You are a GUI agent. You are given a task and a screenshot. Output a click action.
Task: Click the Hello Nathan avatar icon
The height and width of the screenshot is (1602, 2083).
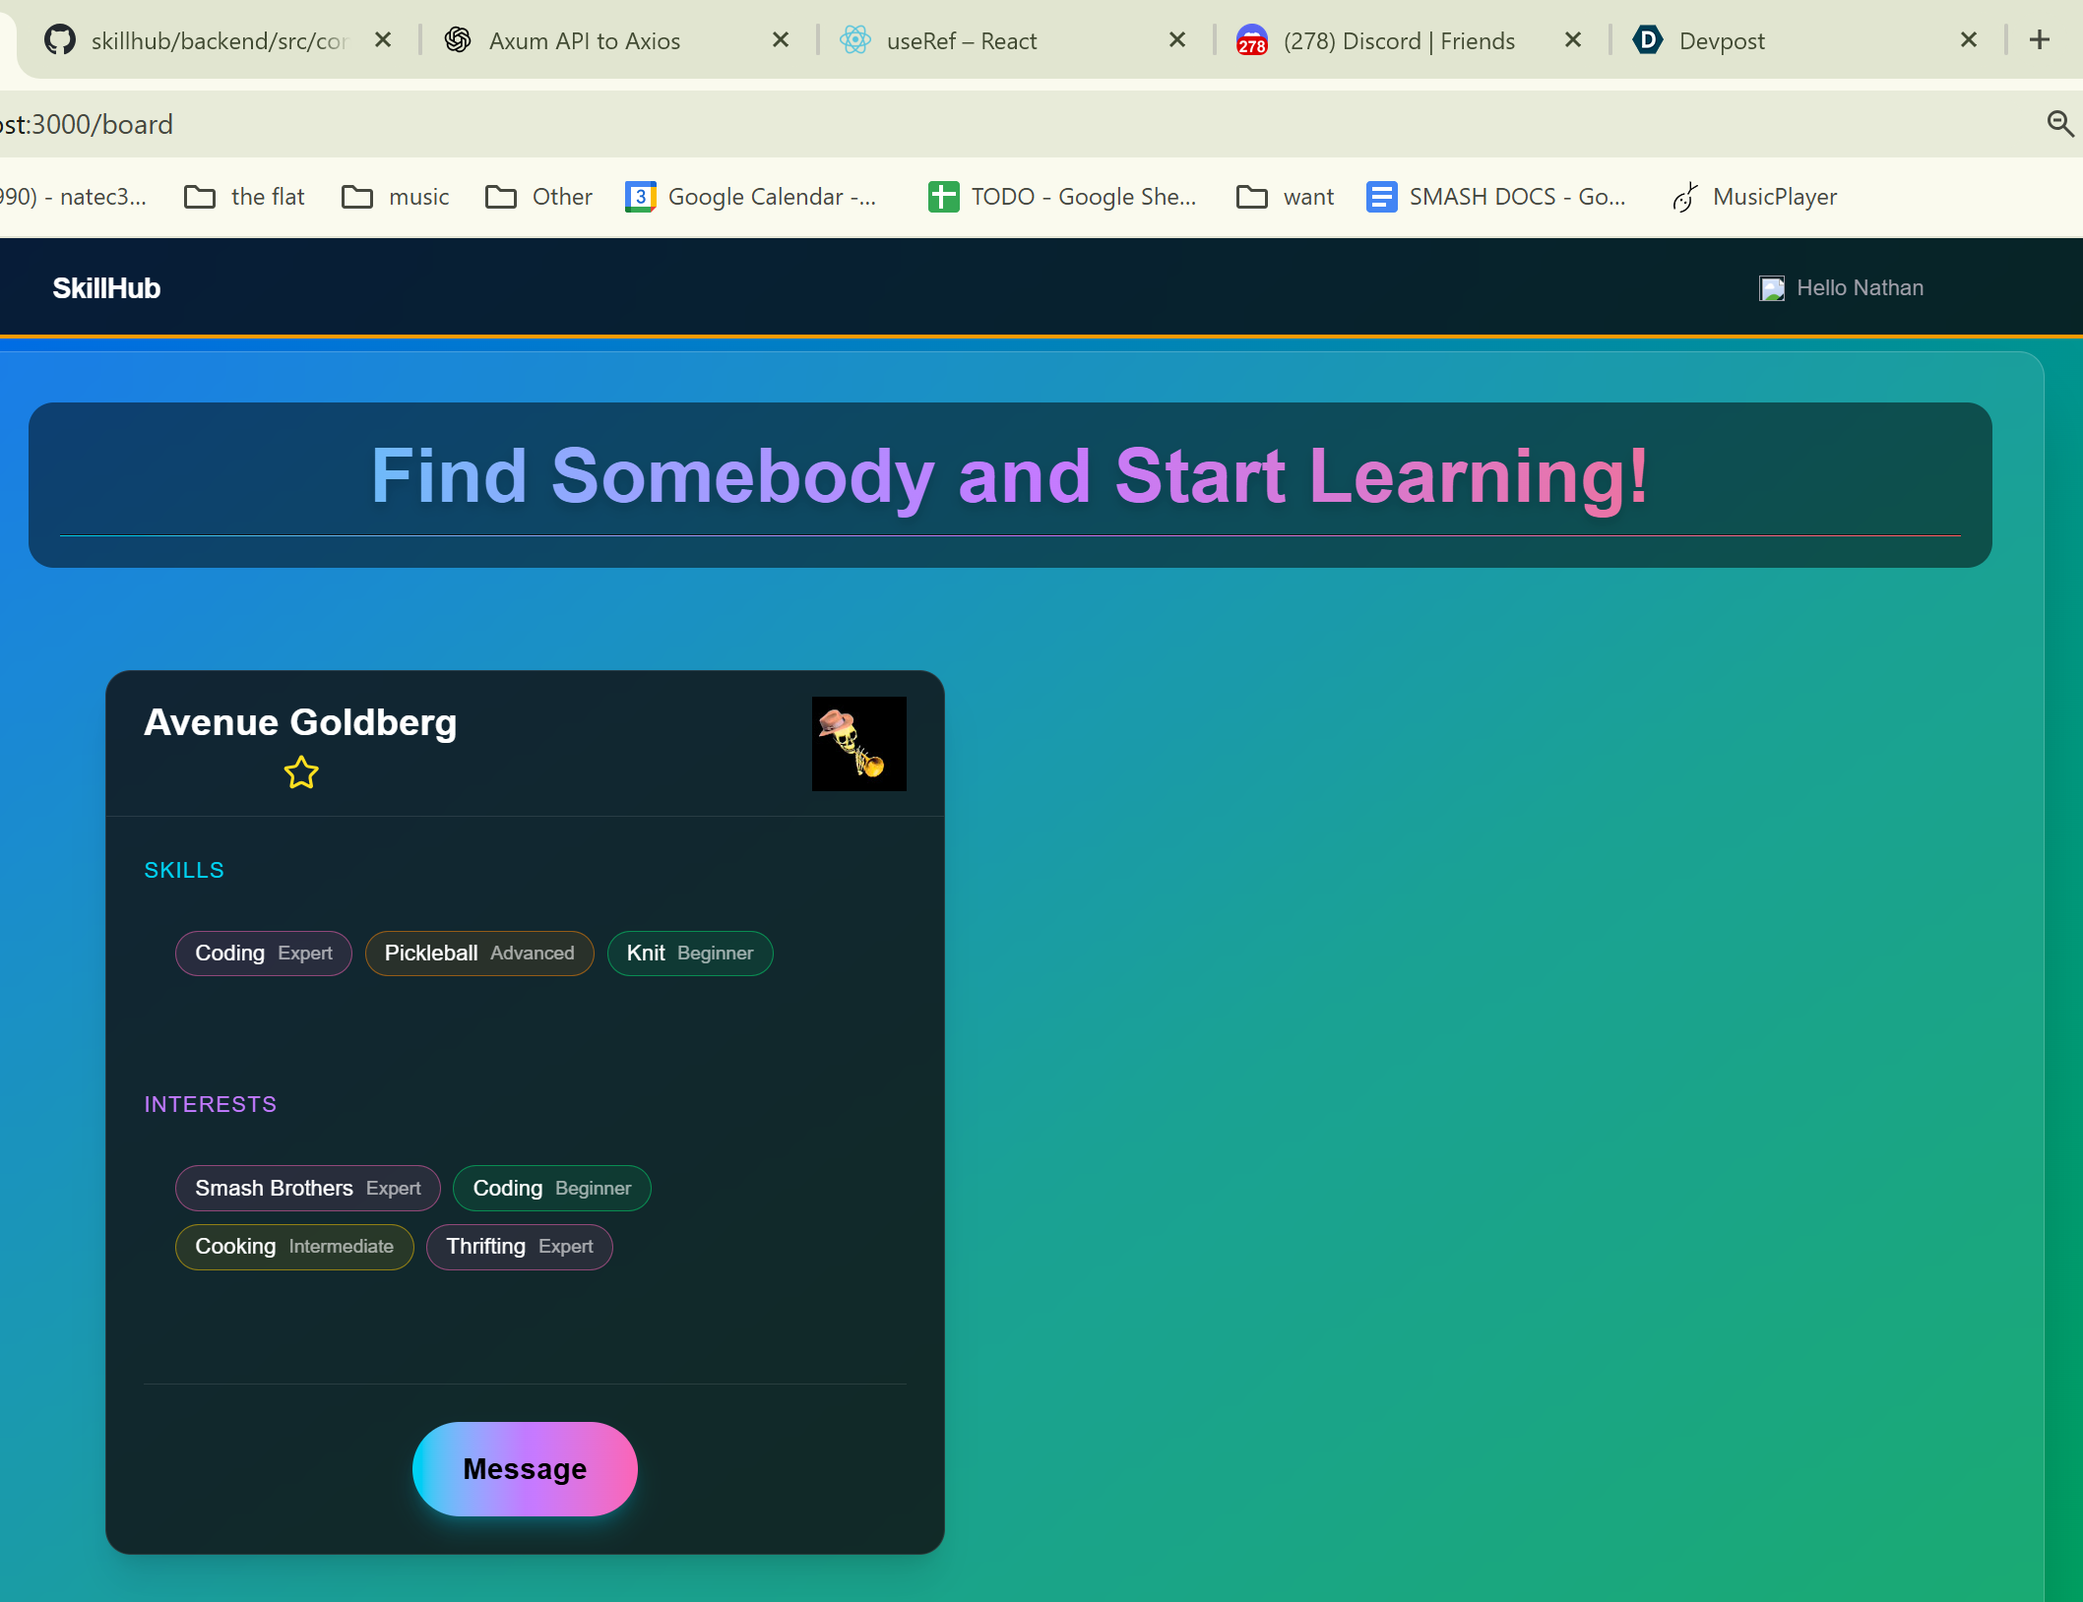coord(1772,288)
